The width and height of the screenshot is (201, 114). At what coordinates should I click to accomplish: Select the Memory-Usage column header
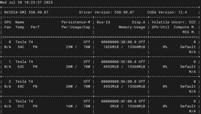click(x=132, y=27)
